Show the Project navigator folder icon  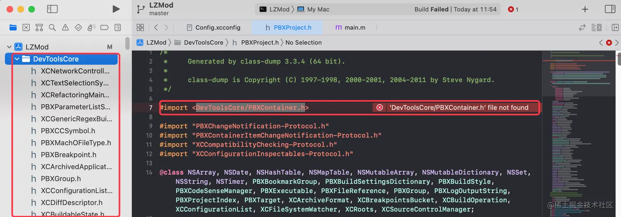point(13,27)
